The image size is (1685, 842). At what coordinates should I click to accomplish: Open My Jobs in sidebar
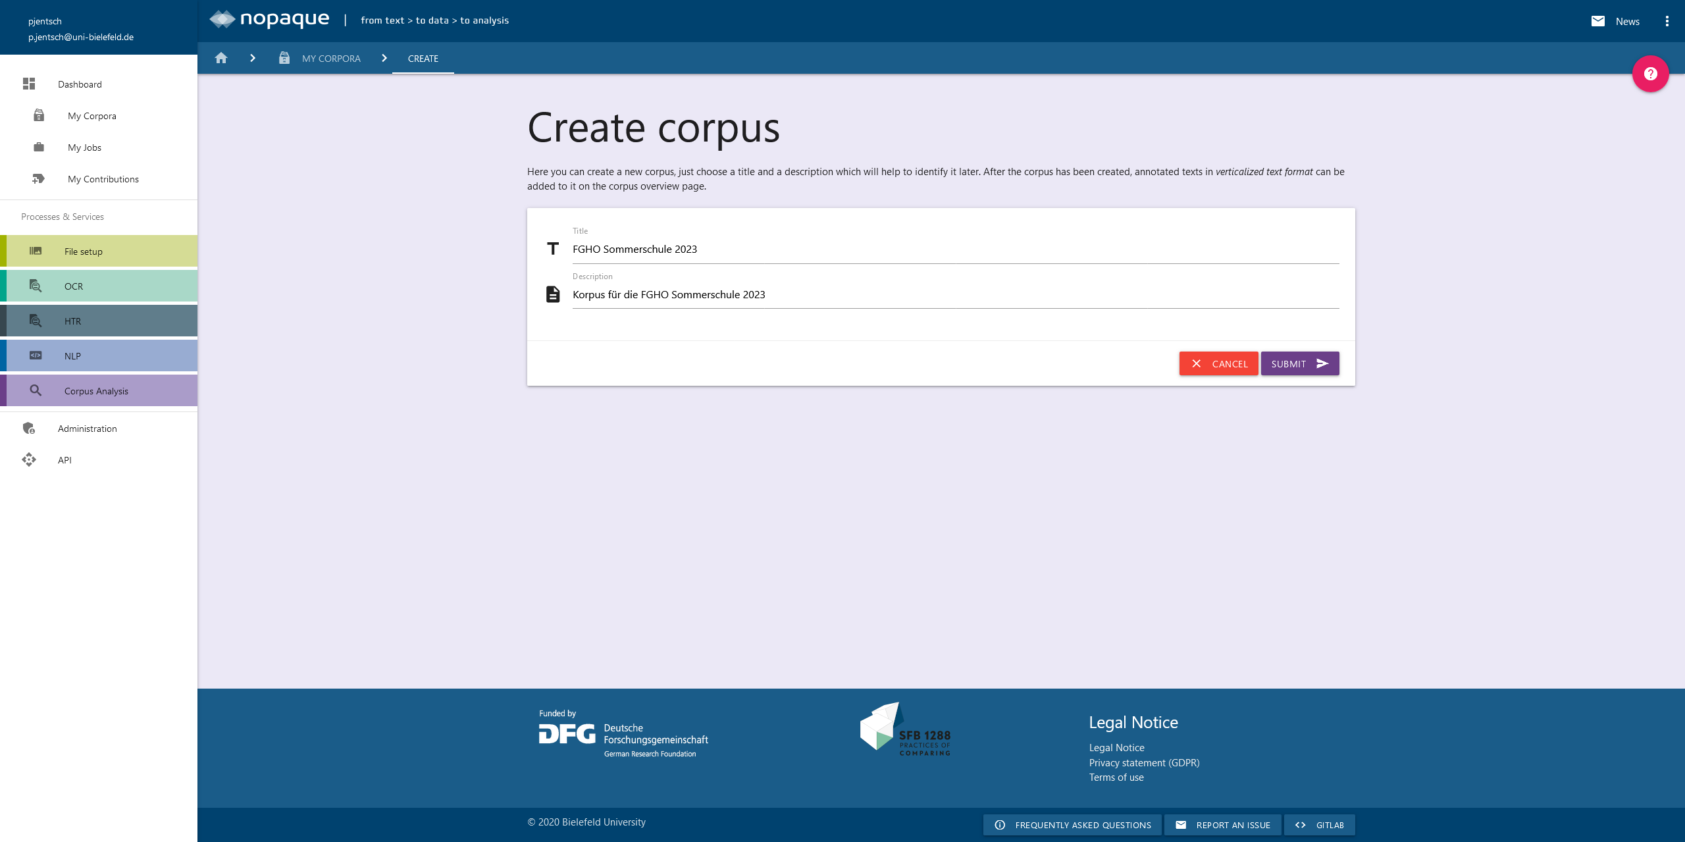(99, 147)
